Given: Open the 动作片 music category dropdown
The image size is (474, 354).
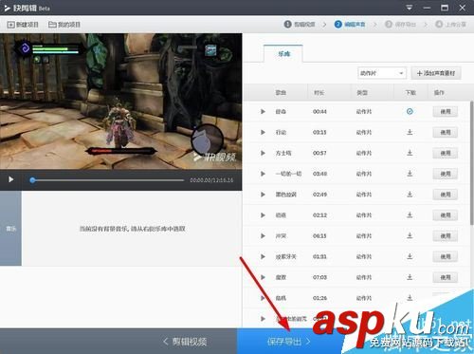Looking at the screenshot, I should (382, 73).
